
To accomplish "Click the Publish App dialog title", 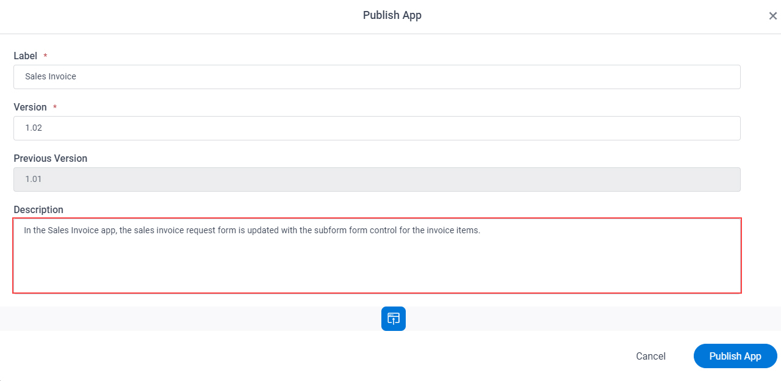I will [392, 15].
